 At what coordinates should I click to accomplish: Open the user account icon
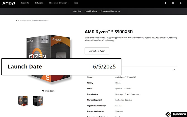point(165,3)
